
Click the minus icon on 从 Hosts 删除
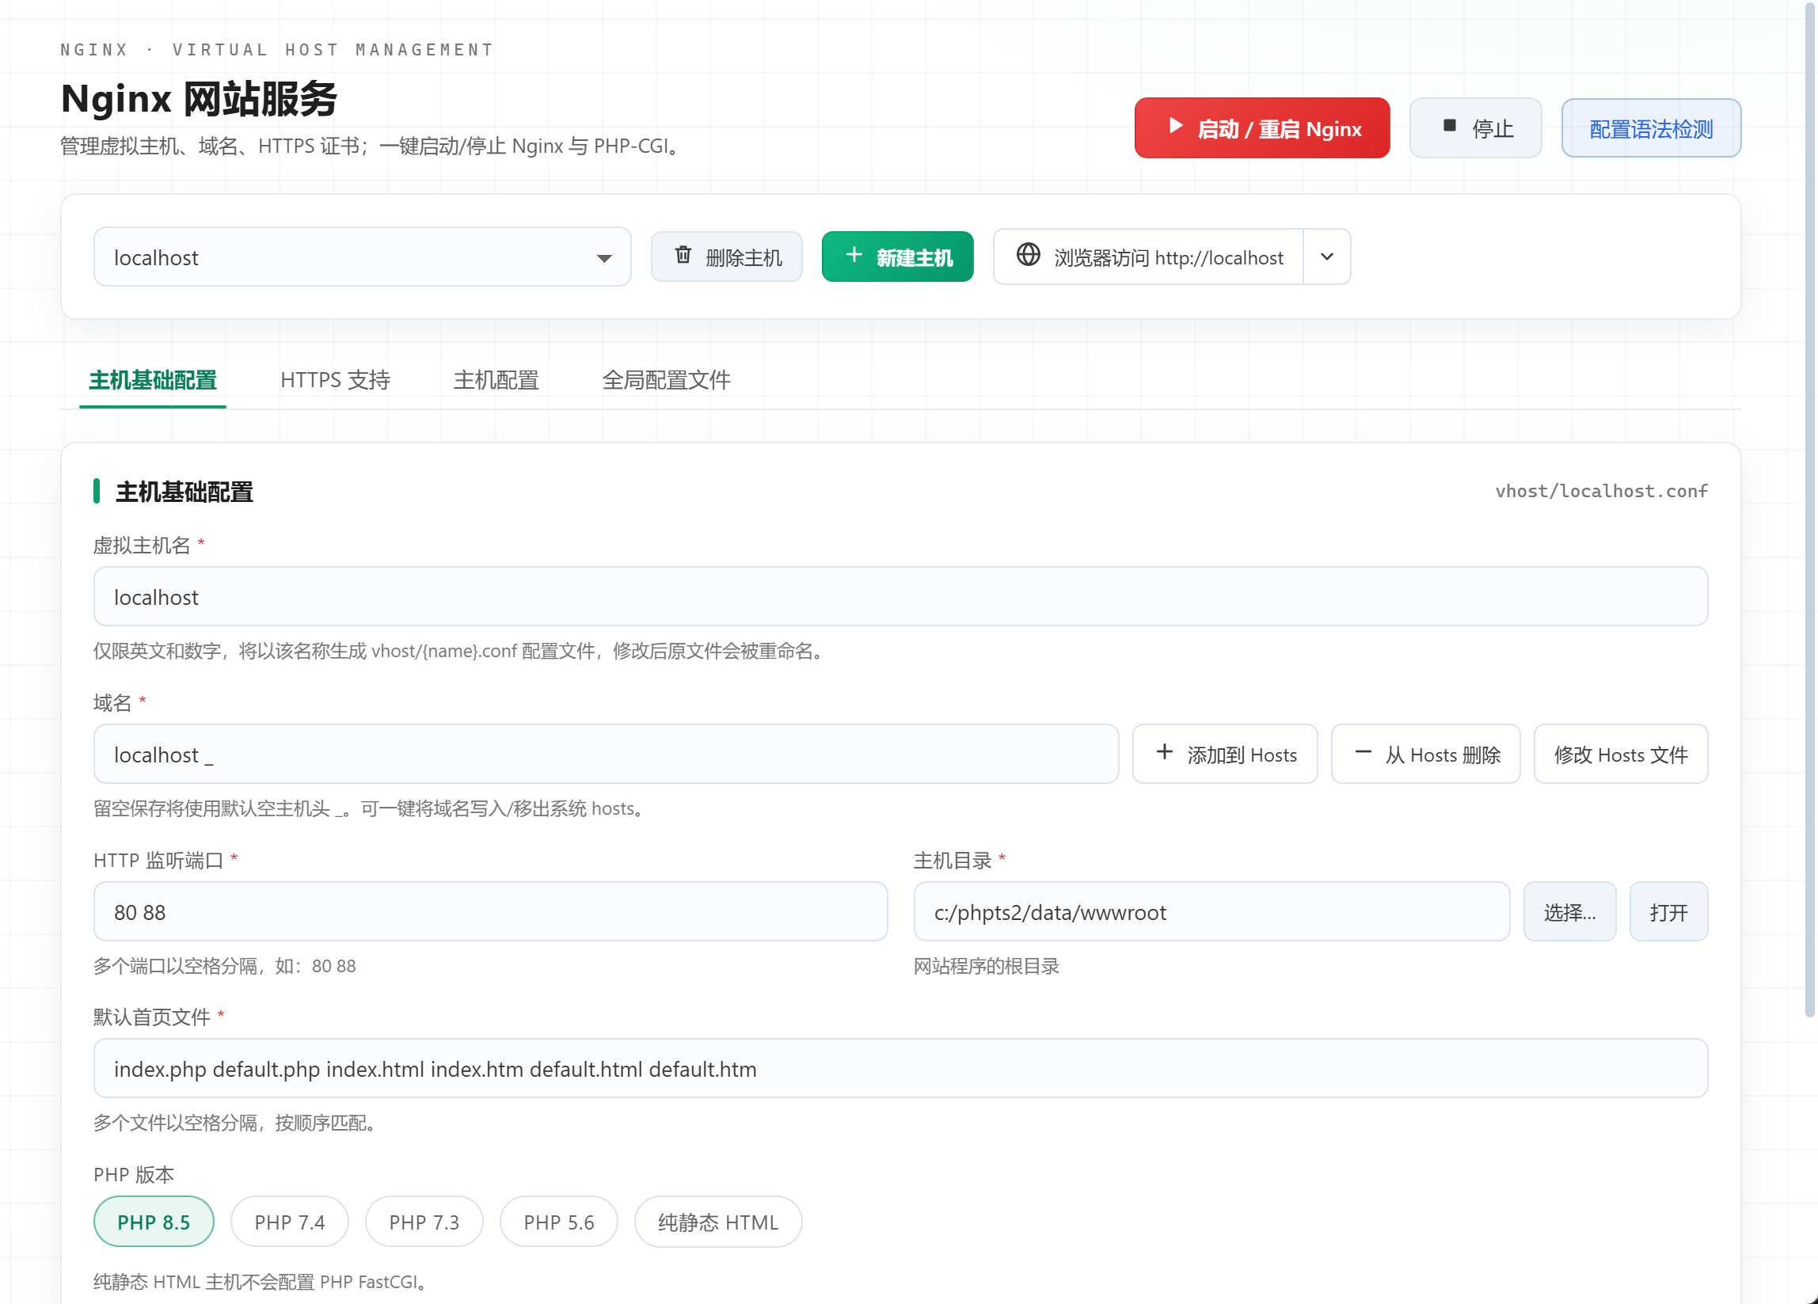coord(1363,752)
